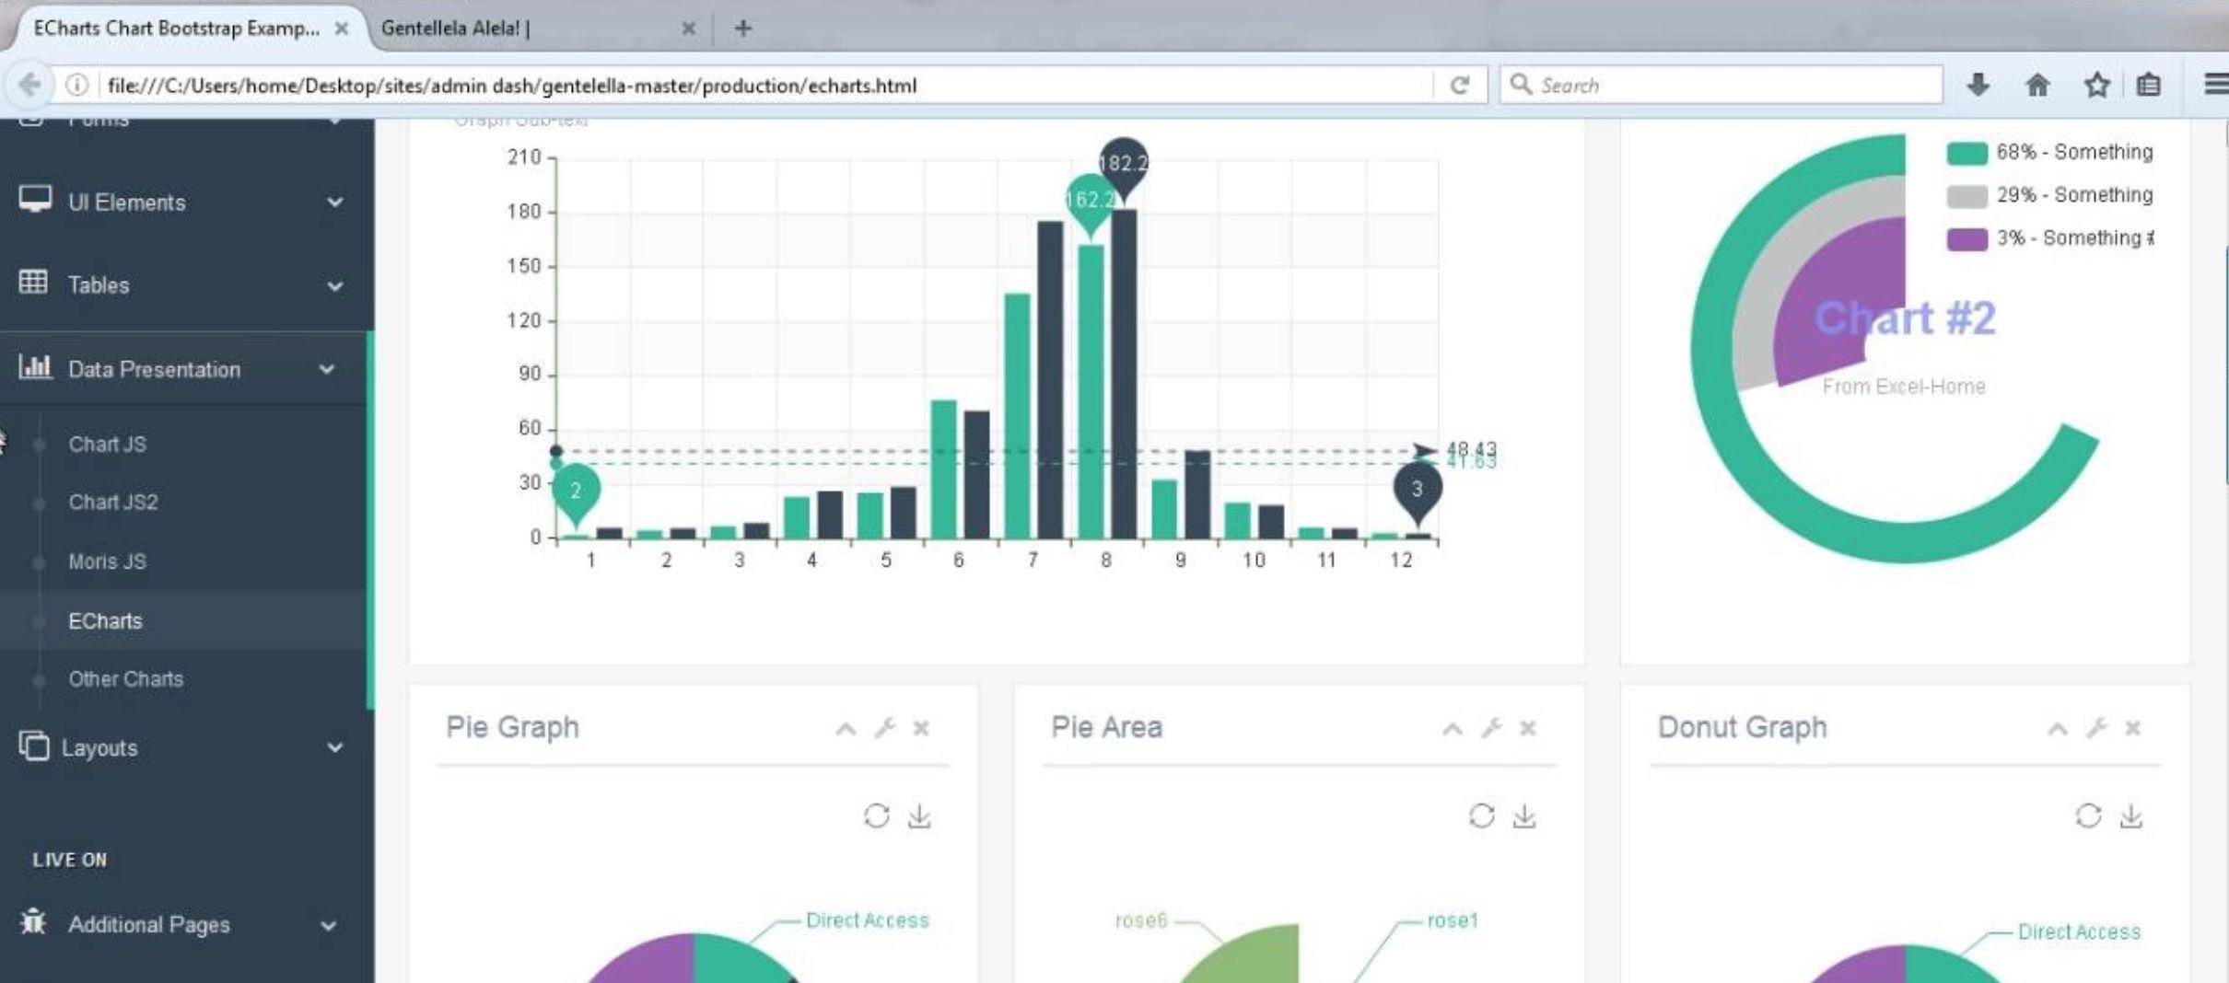Click the browser back arrow button
The height and width of the screenshot is (983, 2229).
[x=29, y=85]
